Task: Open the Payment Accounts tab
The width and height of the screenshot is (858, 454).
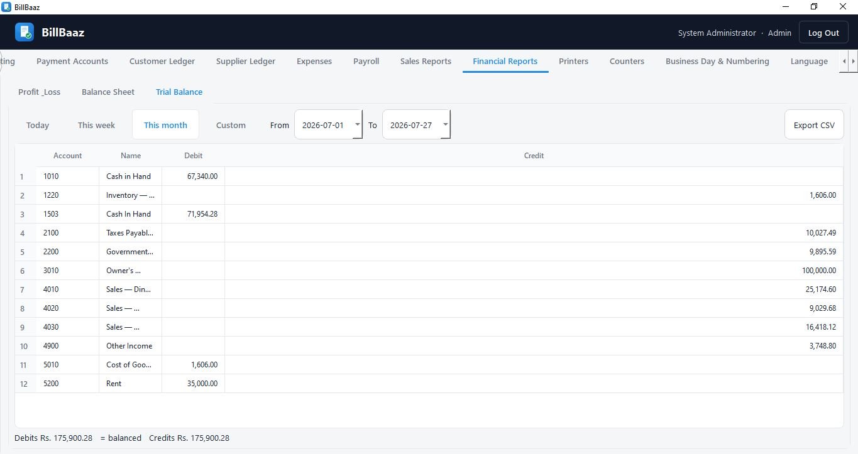Action: 72,61
